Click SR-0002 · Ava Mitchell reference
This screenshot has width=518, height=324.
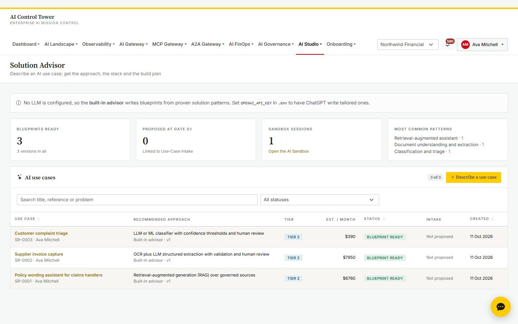click(x=37, y=260)
